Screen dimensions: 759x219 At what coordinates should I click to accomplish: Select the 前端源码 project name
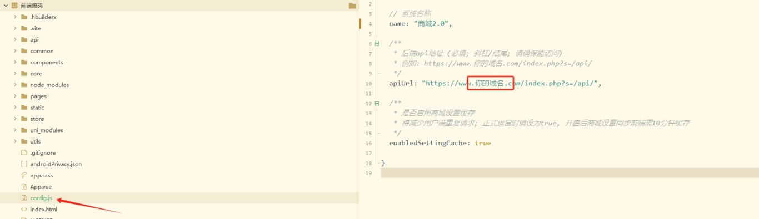(x=32, y=6)
